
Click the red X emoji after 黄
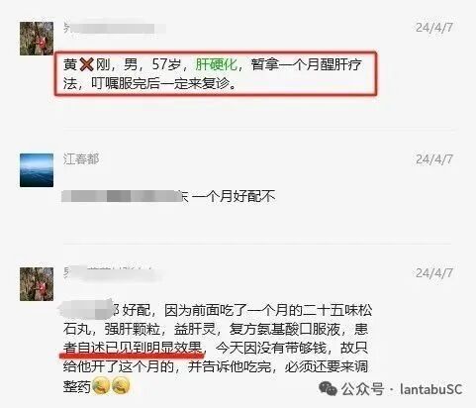pyautogui.click(x=86, y=64)
